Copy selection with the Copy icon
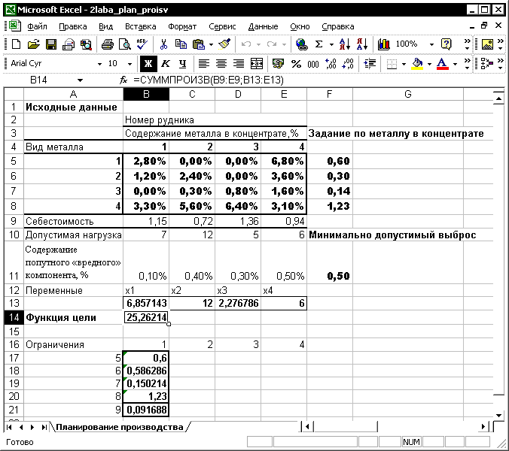The image size is (509, 451). click(181, 44)
